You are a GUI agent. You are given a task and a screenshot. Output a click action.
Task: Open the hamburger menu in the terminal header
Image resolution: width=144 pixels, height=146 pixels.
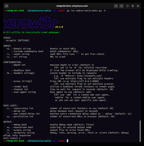coord(122,6)
